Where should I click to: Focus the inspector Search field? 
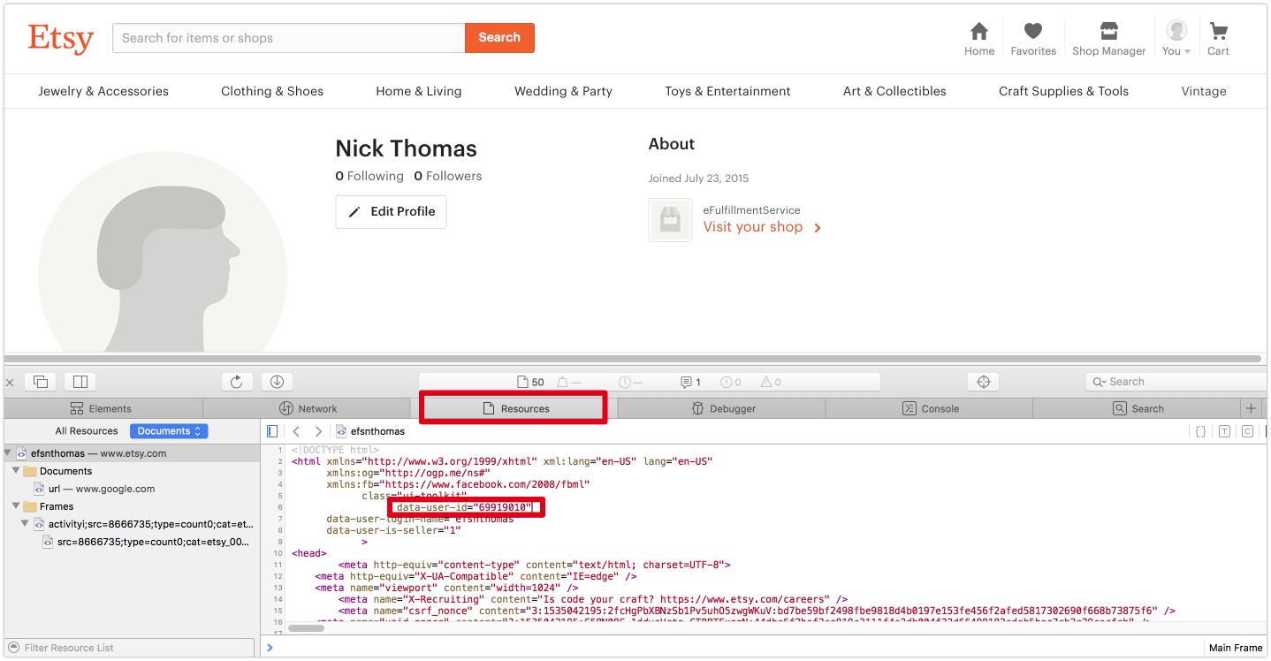click(1177, 382)
